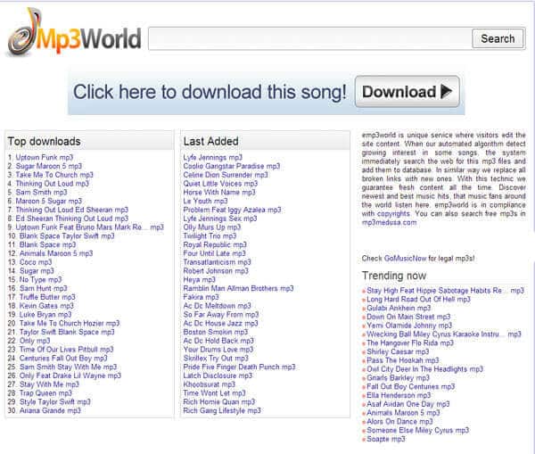Viewport: 535px width, 454px height.
Task: Open 'Thinking Out Loud mp3' link
Action: click(53, 184)
